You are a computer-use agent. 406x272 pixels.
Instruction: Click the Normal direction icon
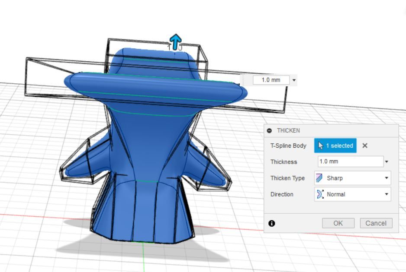[320, 194]
